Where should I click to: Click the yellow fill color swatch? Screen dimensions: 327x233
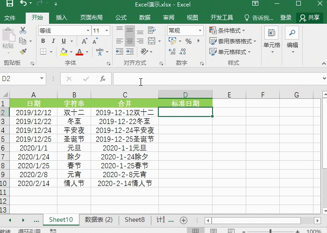click(64, 52)
